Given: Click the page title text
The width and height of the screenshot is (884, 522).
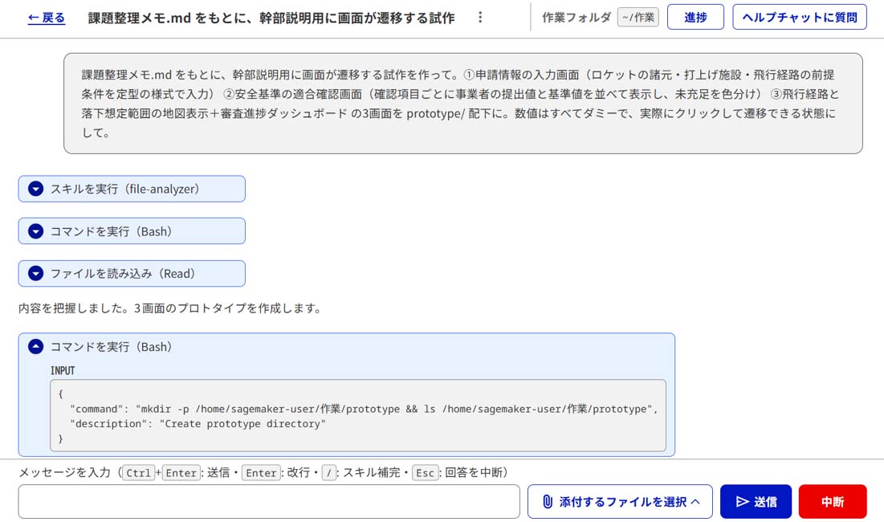Looking at the screenshot, I should pyautogui.click(x=271, y=18).
